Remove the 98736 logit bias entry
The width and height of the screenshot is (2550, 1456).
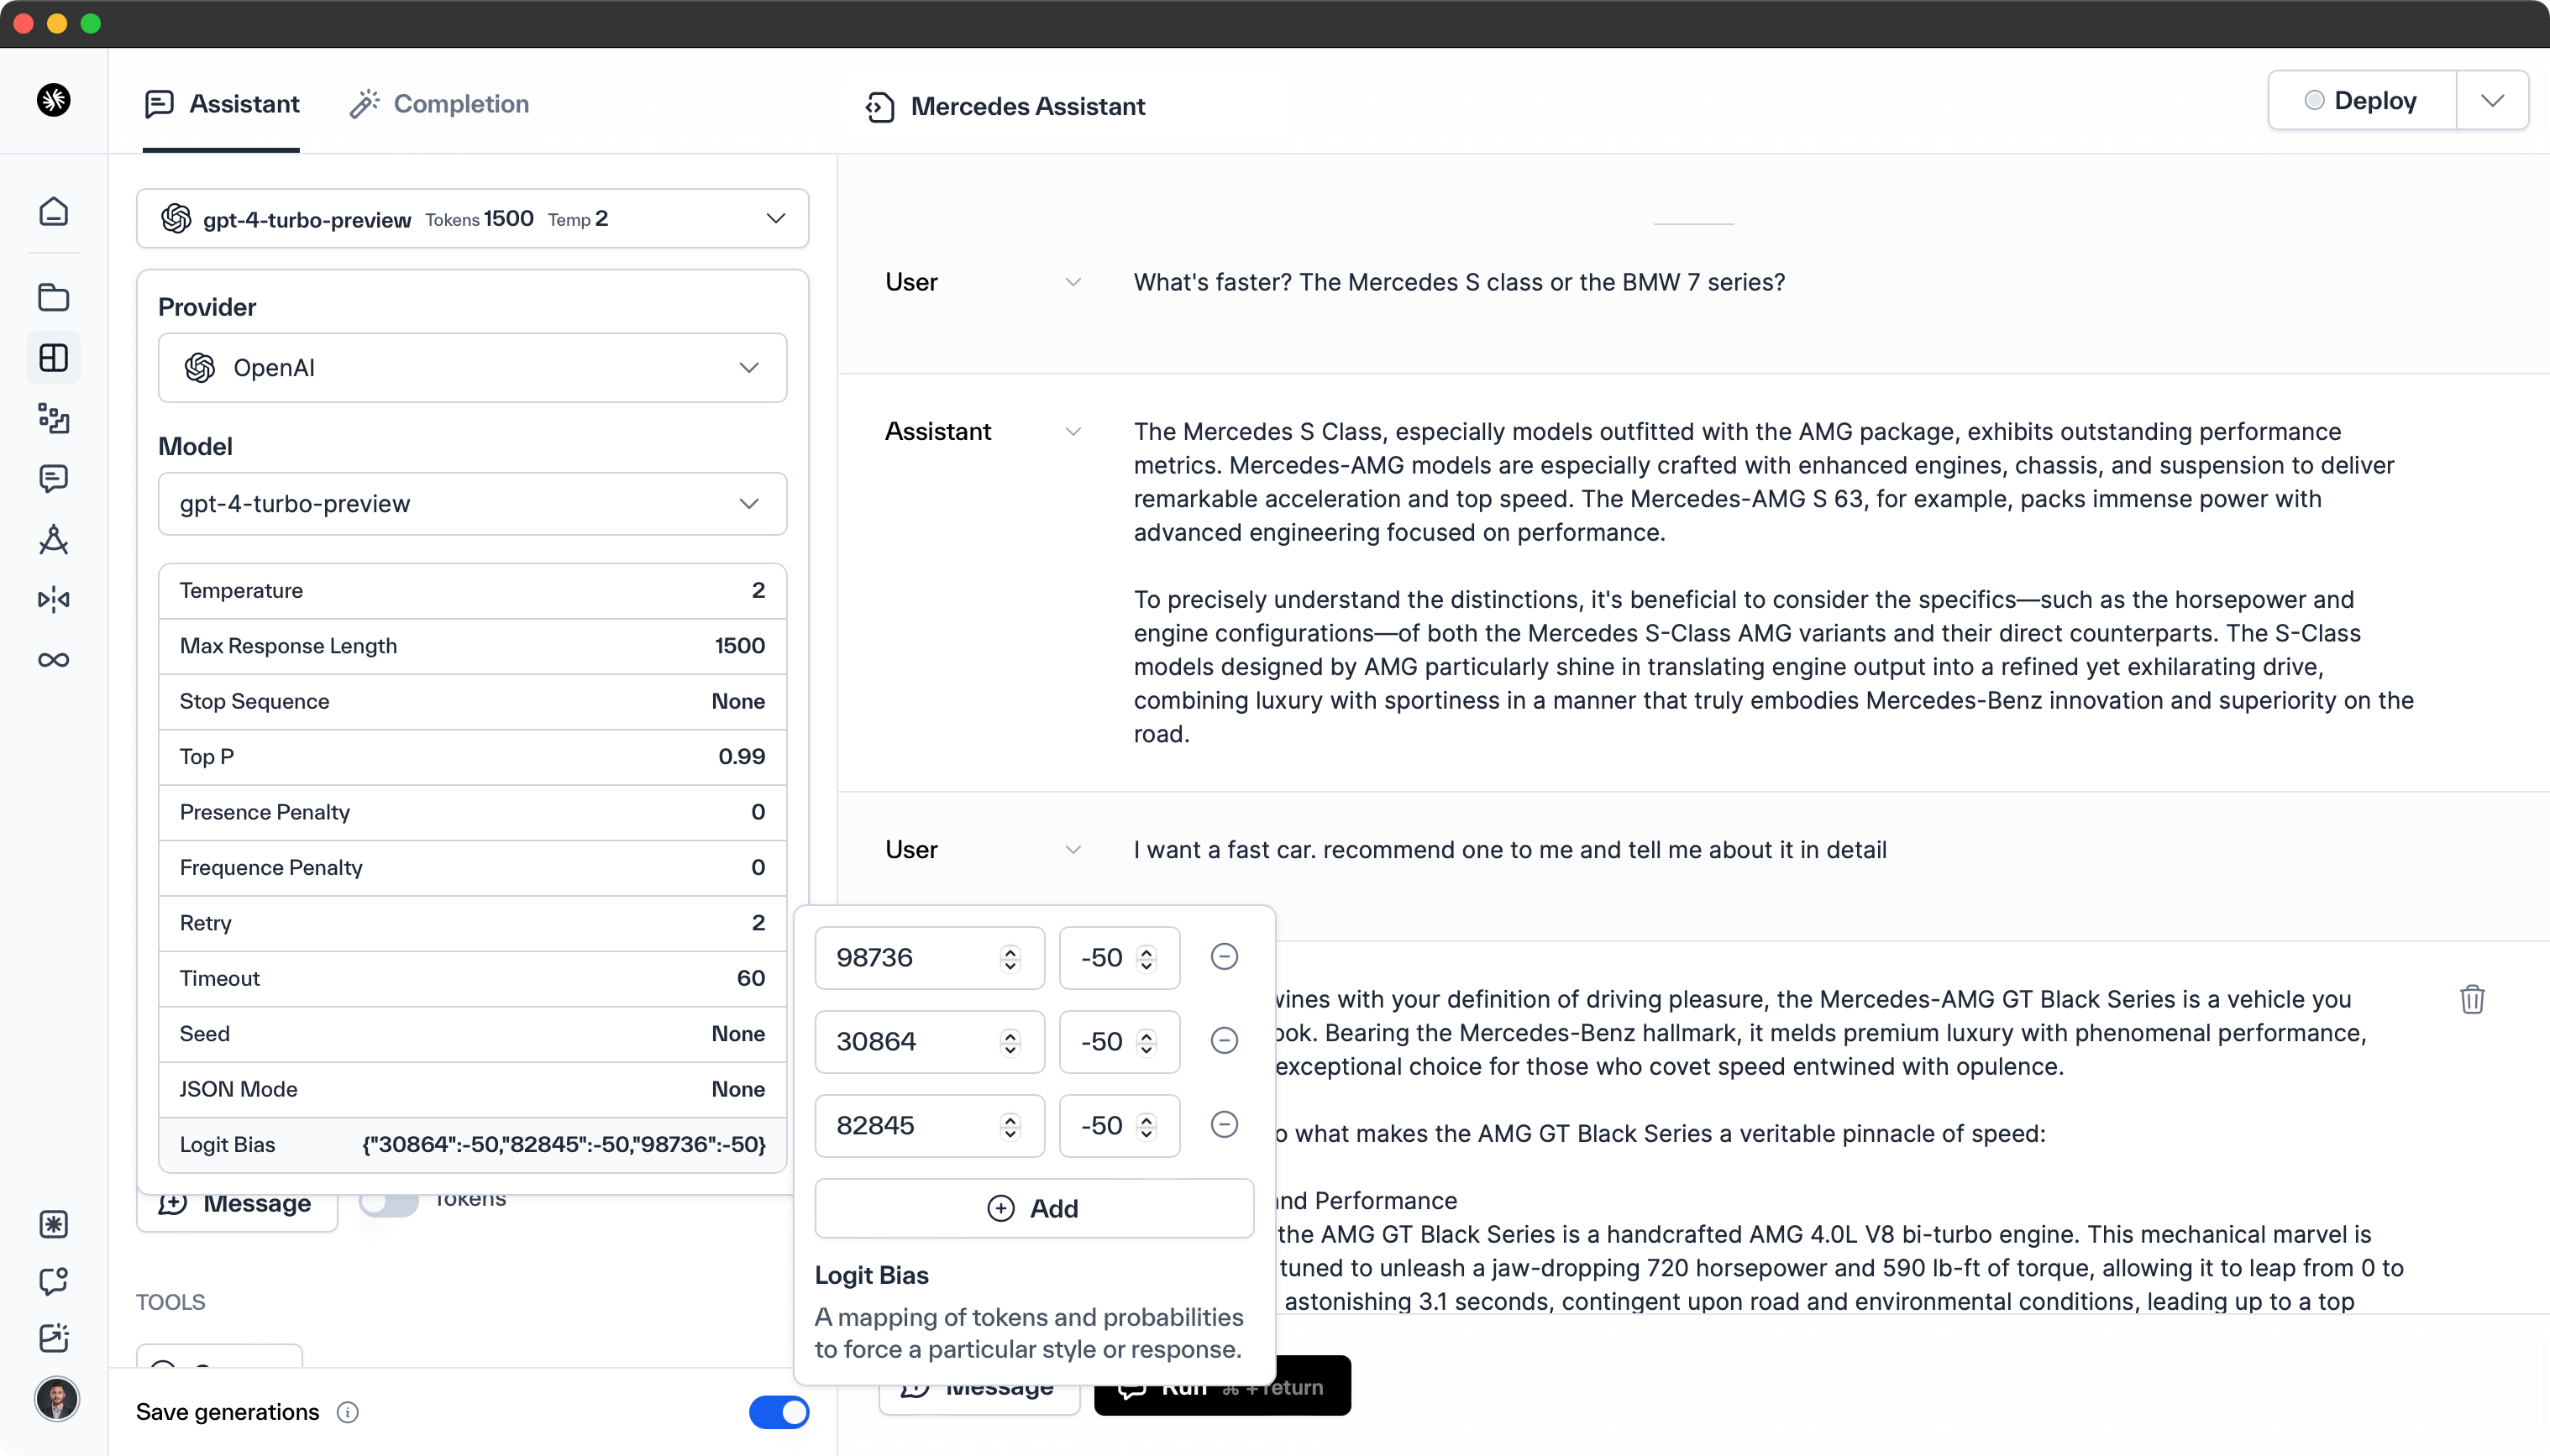(x=1224, y=957)
